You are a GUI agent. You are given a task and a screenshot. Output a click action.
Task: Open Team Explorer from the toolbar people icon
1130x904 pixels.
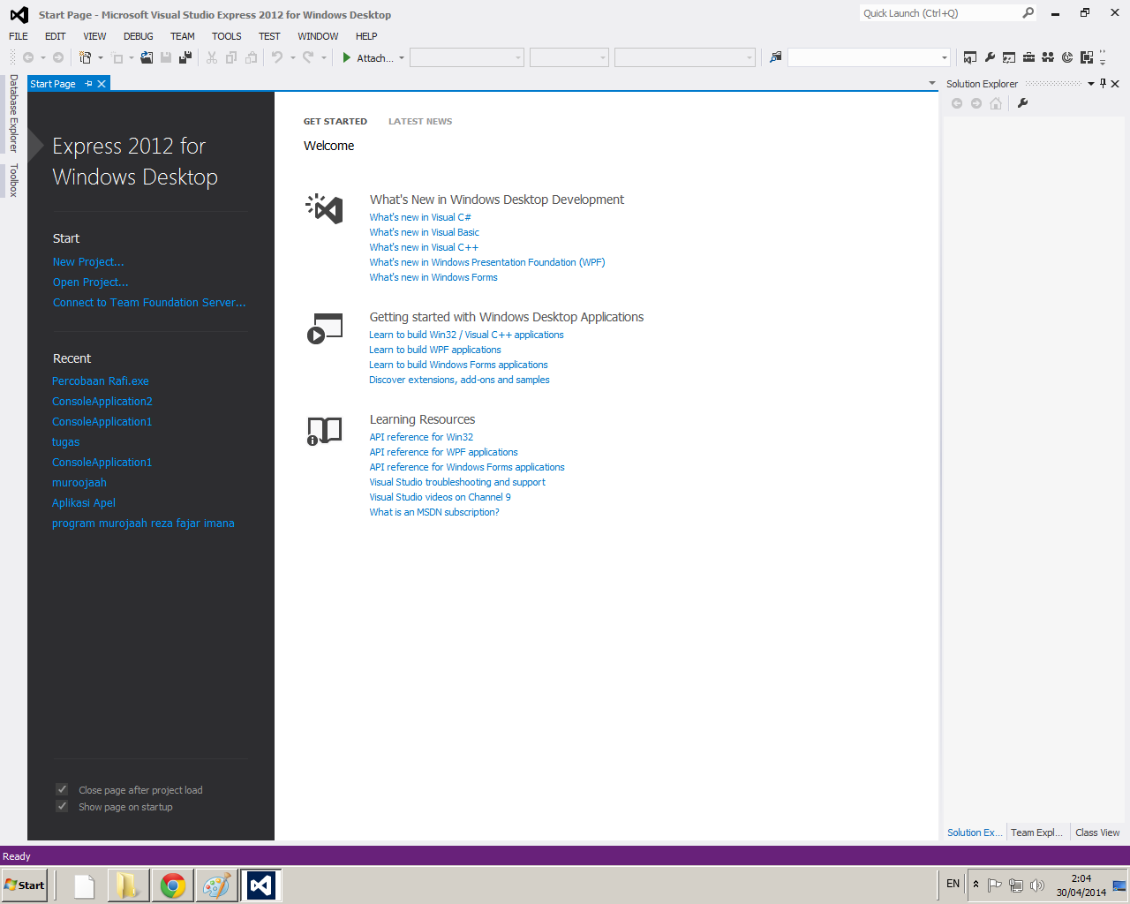1048,57
